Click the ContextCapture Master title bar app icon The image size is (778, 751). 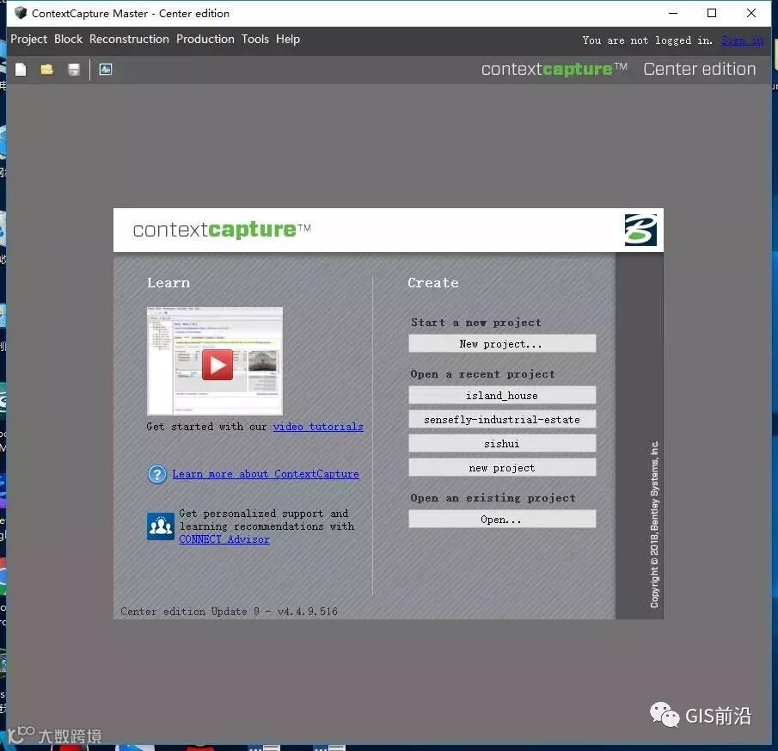click(x=21, y=13)
